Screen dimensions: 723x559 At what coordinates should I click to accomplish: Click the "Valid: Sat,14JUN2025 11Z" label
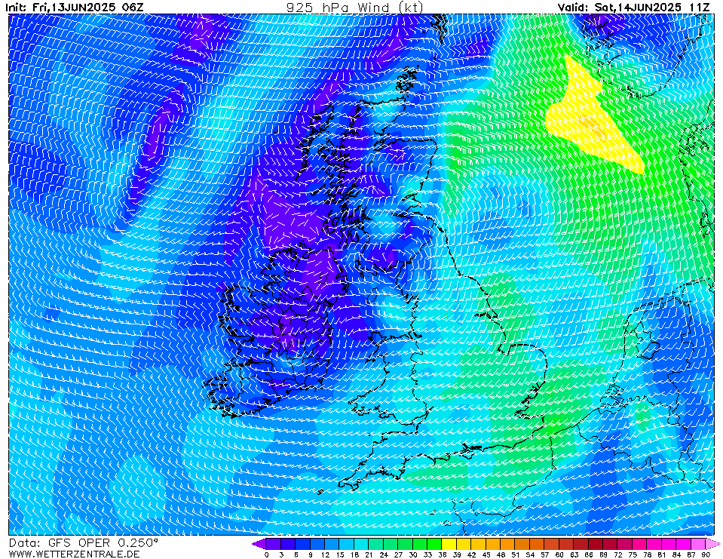[633, 8]
